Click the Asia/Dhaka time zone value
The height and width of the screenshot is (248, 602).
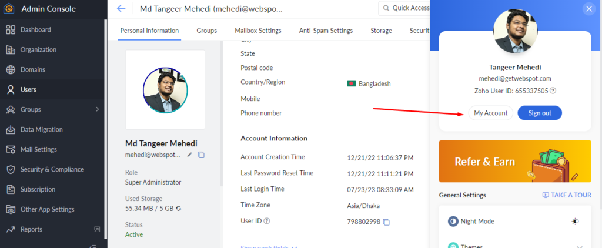(x=363, y=206)
